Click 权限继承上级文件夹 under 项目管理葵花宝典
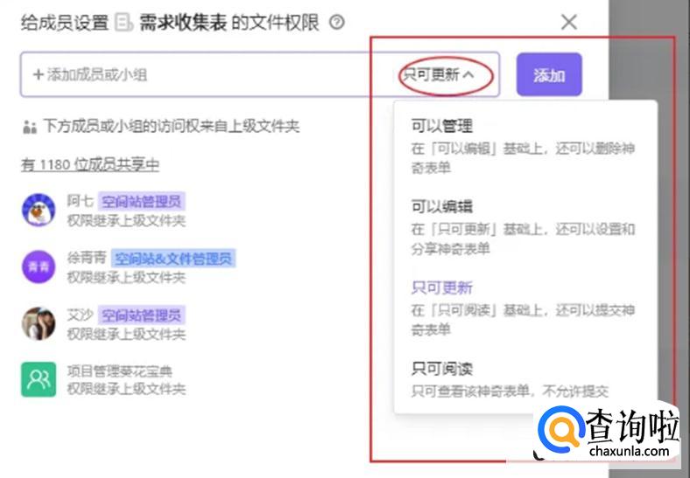 126,389
